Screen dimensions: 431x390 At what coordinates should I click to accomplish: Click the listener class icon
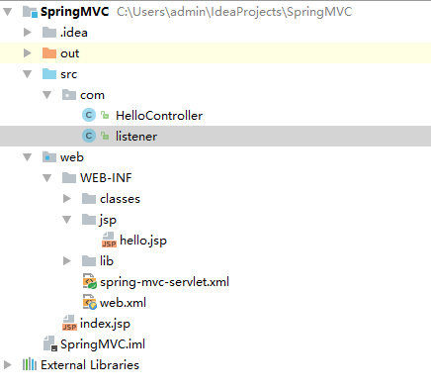89,136
